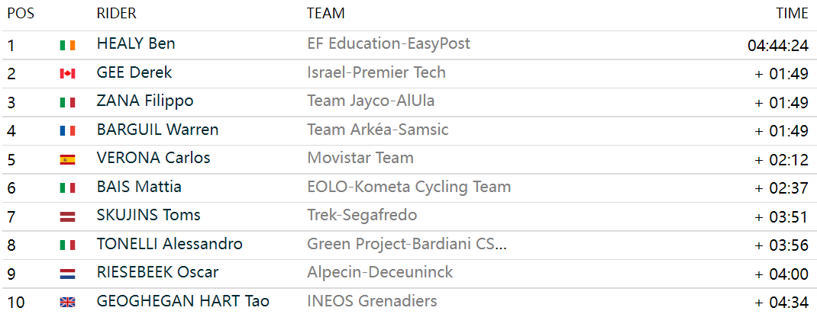Open the INEOS Grenadiers team link
817x314 pixels.
pos(372,300)
